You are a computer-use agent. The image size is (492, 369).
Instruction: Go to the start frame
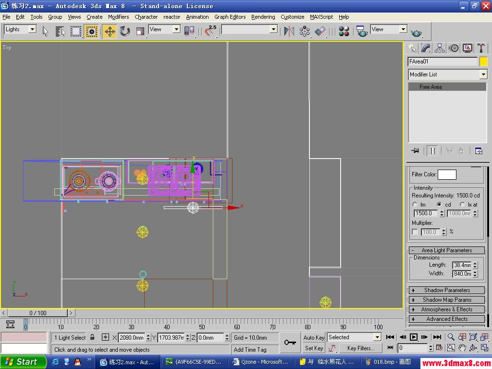(390, 337)
